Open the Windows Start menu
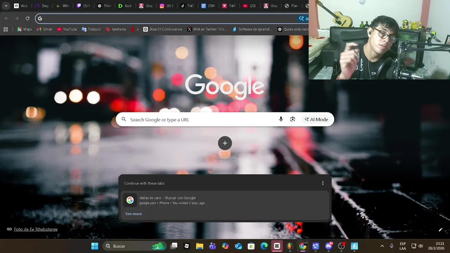 [95, 246]
